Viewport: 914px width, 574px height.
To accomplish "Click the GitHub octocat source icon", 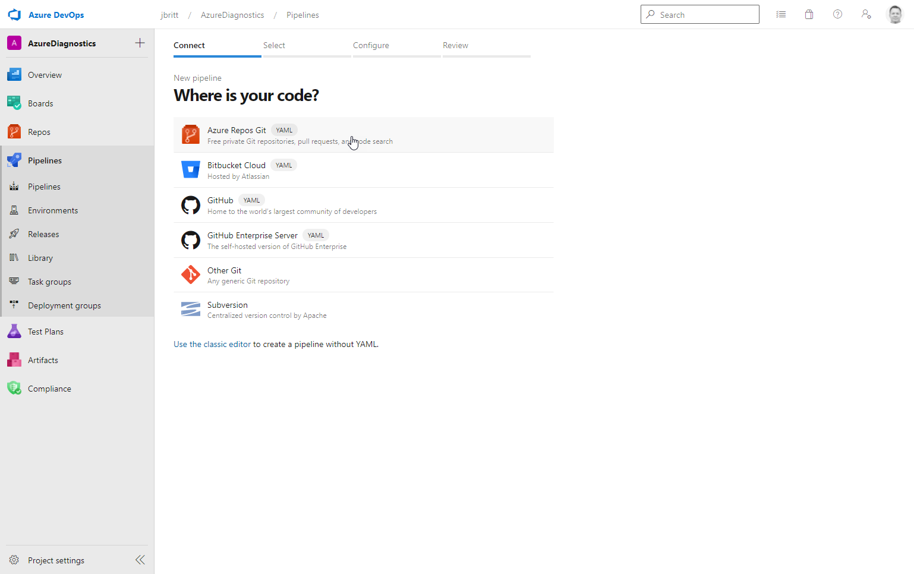I will [191, 205].
